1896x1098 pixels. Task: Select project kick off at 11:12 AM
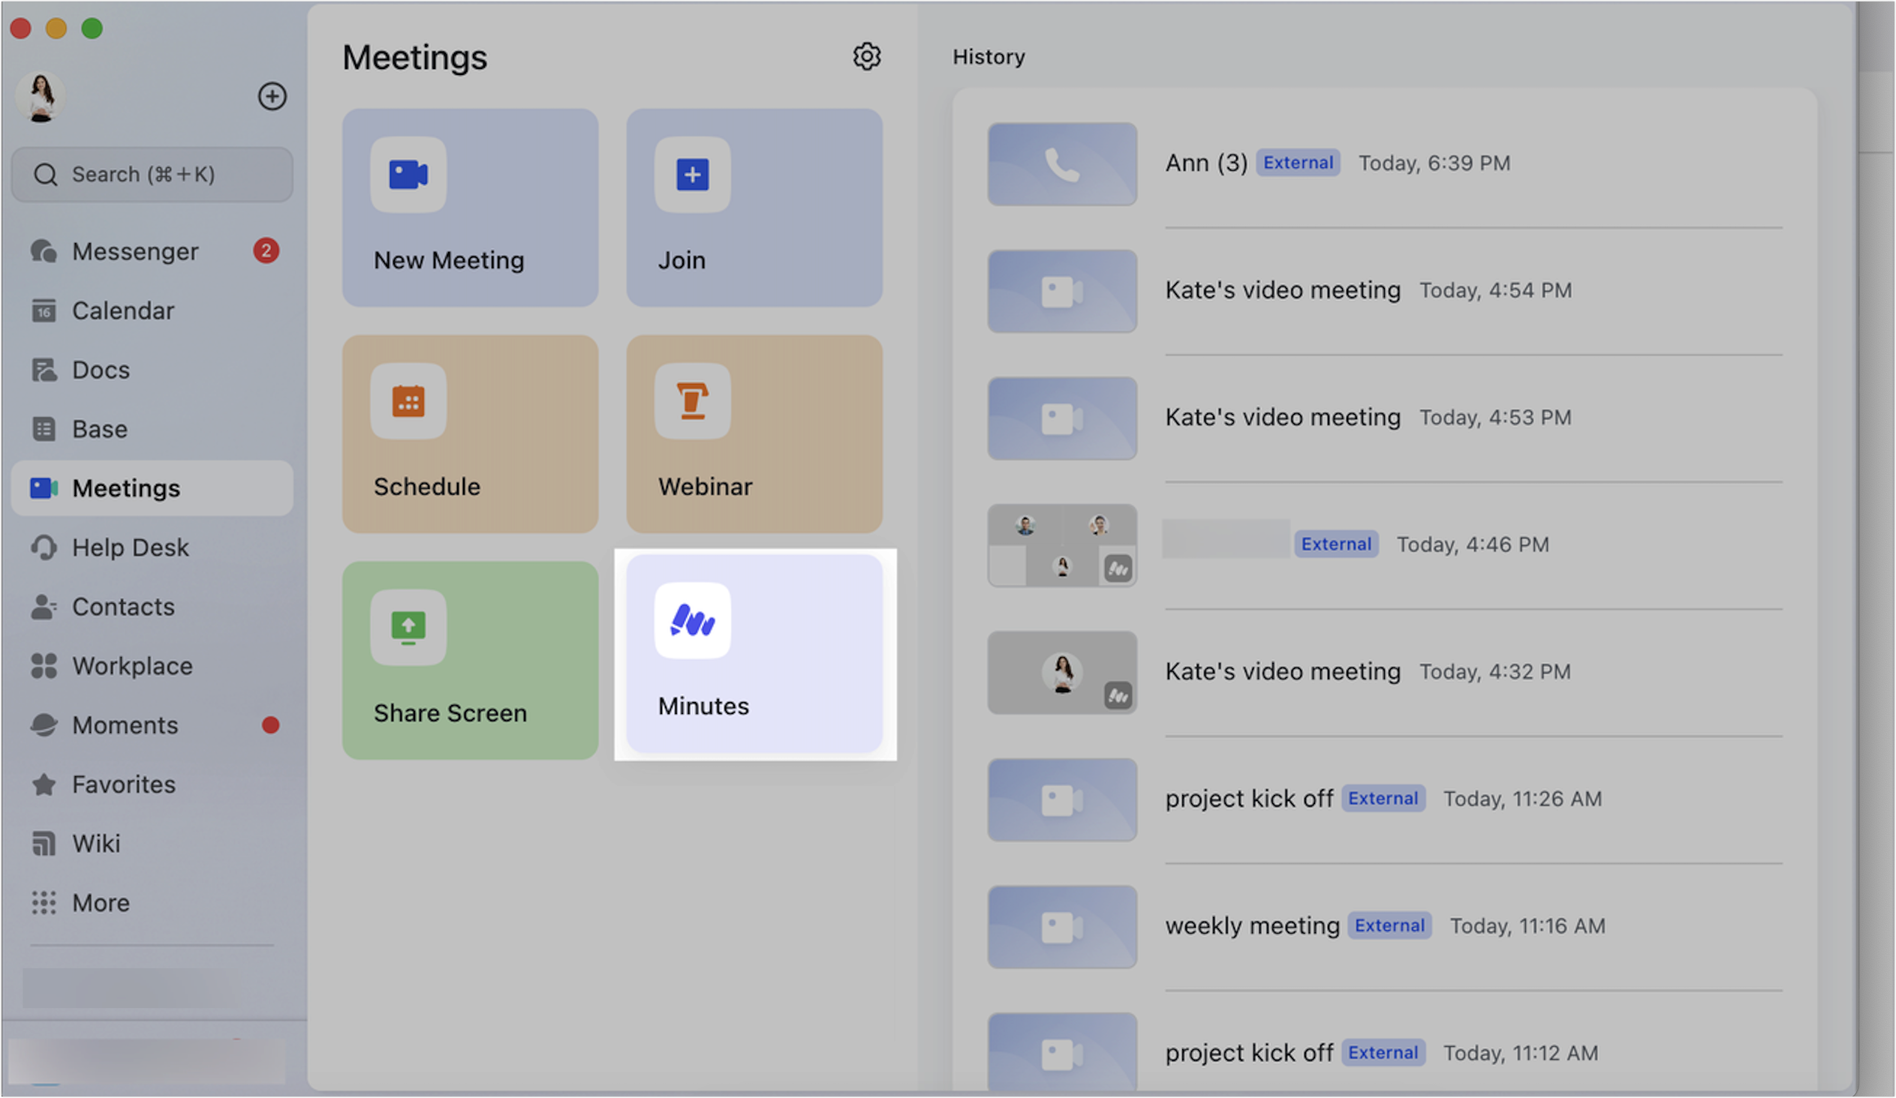pyautogui.click(x=1249, y=1053)
